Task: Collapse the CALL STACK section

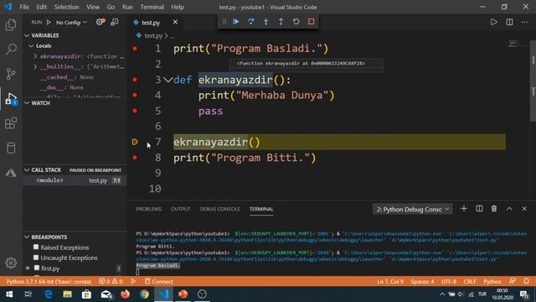Action: (27, 170)
